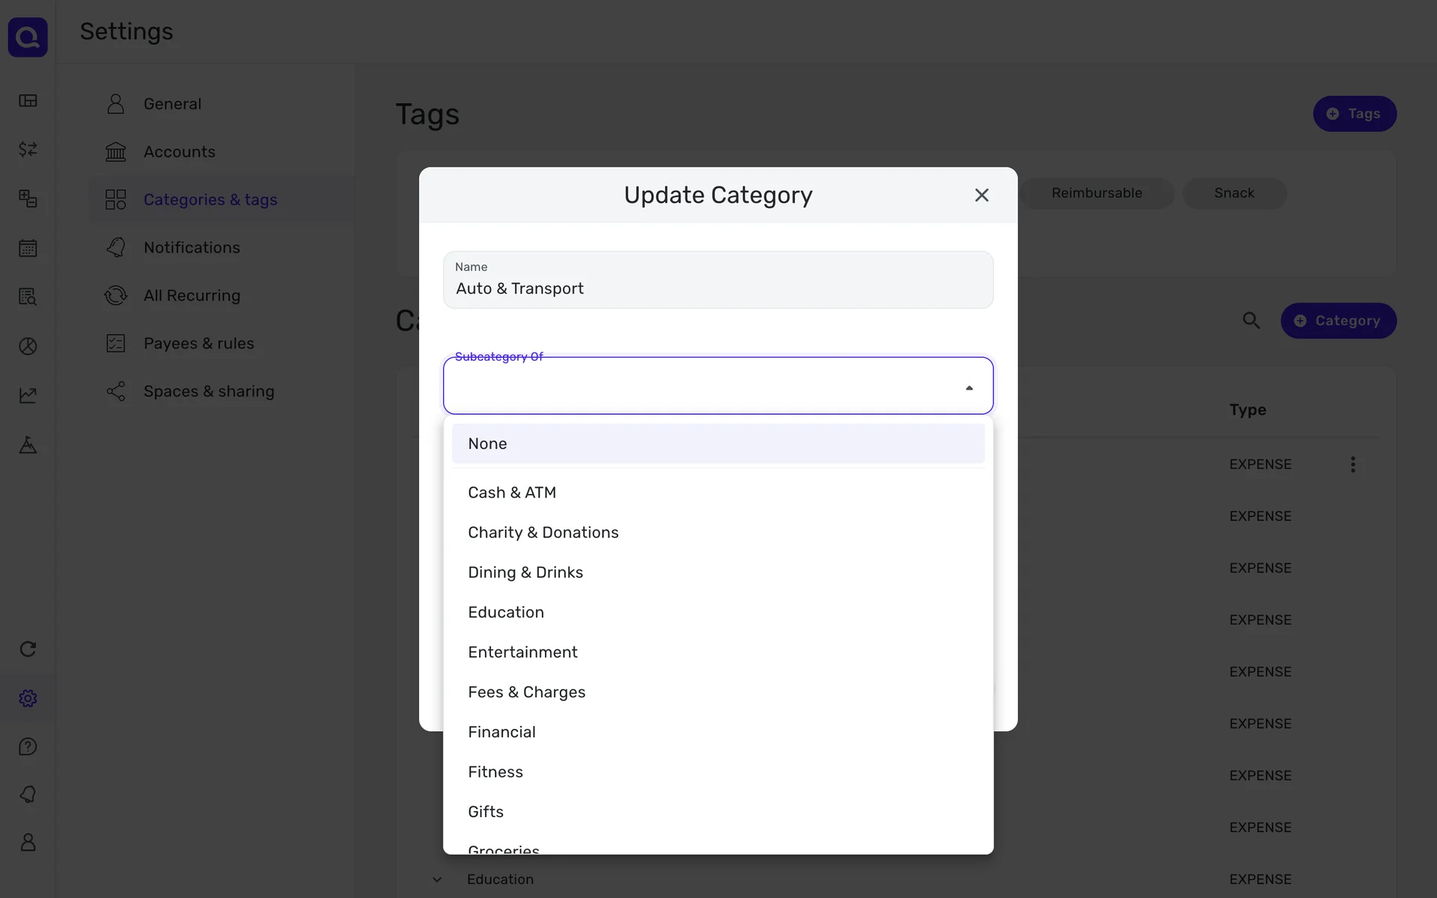Click the refresh icon in the sidebar
Image resolution: width=1437 pixels, height=898 pixels.
tap(28, 649)
